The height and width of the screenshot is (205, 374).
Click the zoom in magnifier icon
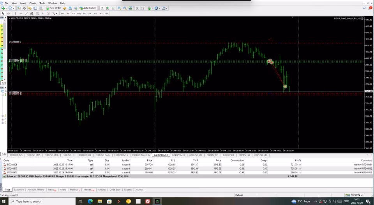pyautogui.click(x=119, y=8)
